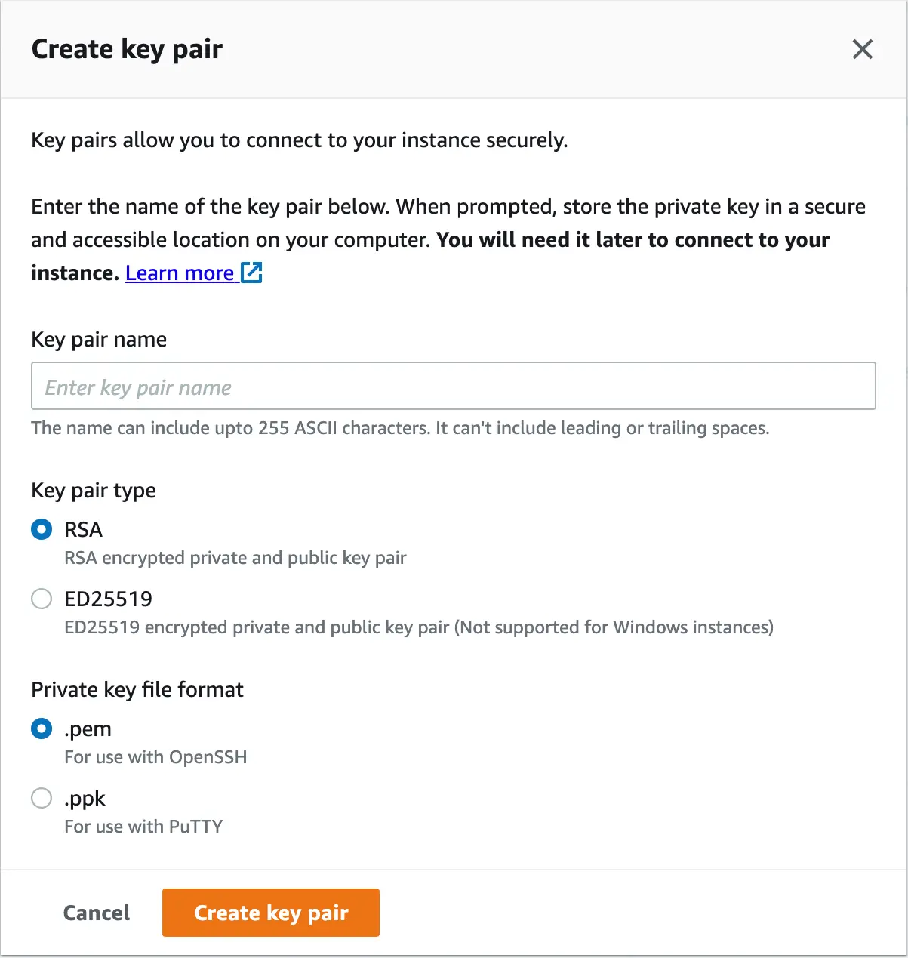Click the Key pair type section heading
This screenshot has width=908, height=958.
pyautogui.click(x=93, y=491)
